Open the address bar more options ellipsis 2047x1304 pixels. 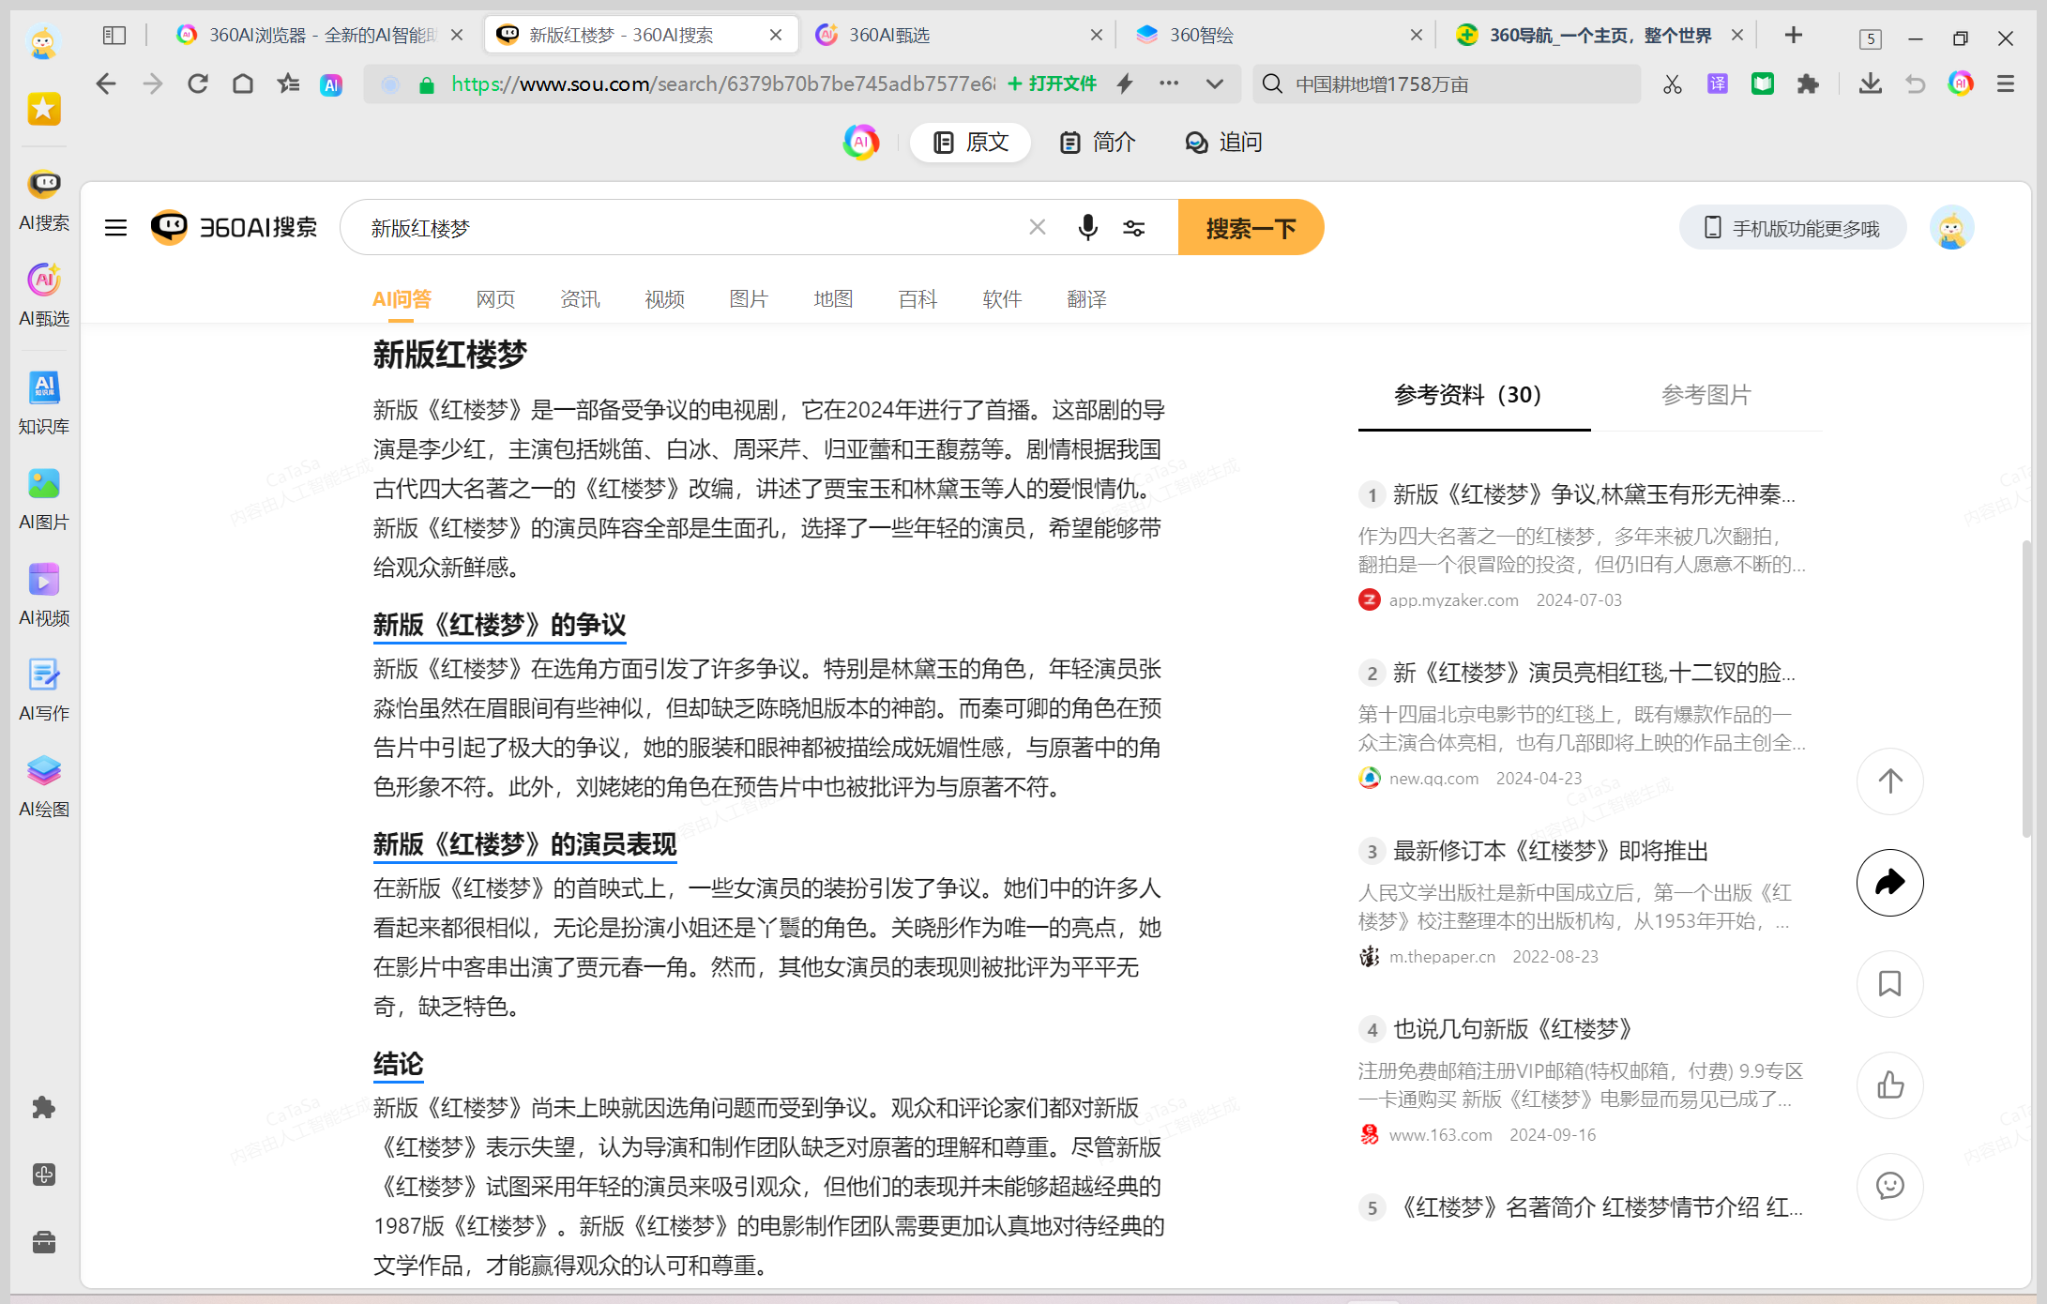(1169, 83)
